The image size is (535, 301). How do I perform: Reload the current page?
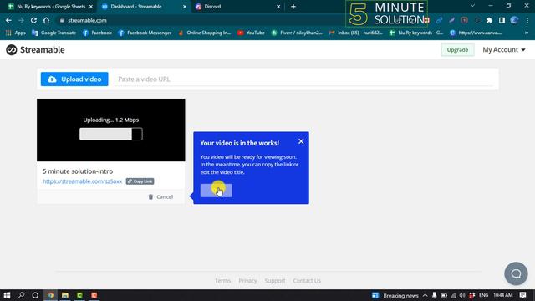pos(33,20)
